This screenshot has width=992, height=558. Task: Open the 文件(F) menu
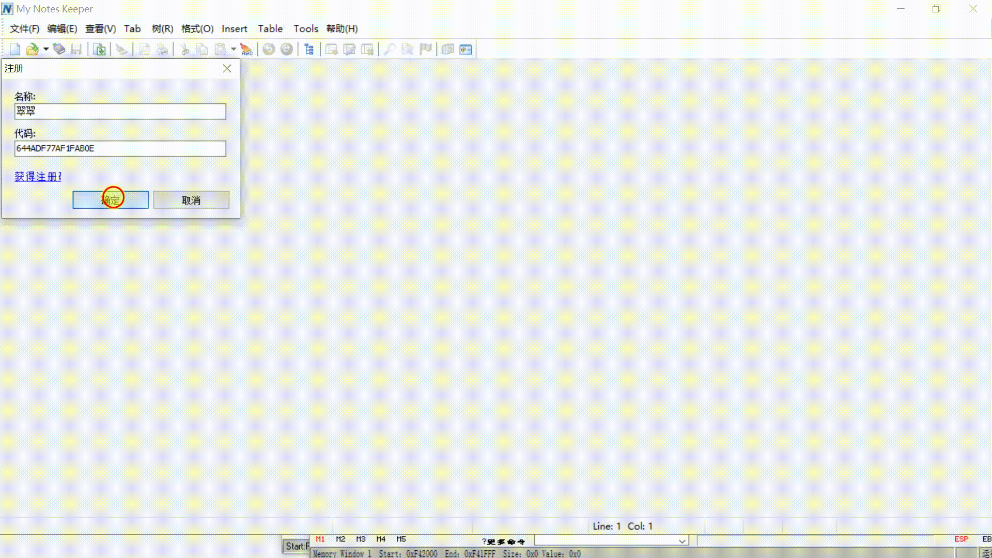point(24,29)
